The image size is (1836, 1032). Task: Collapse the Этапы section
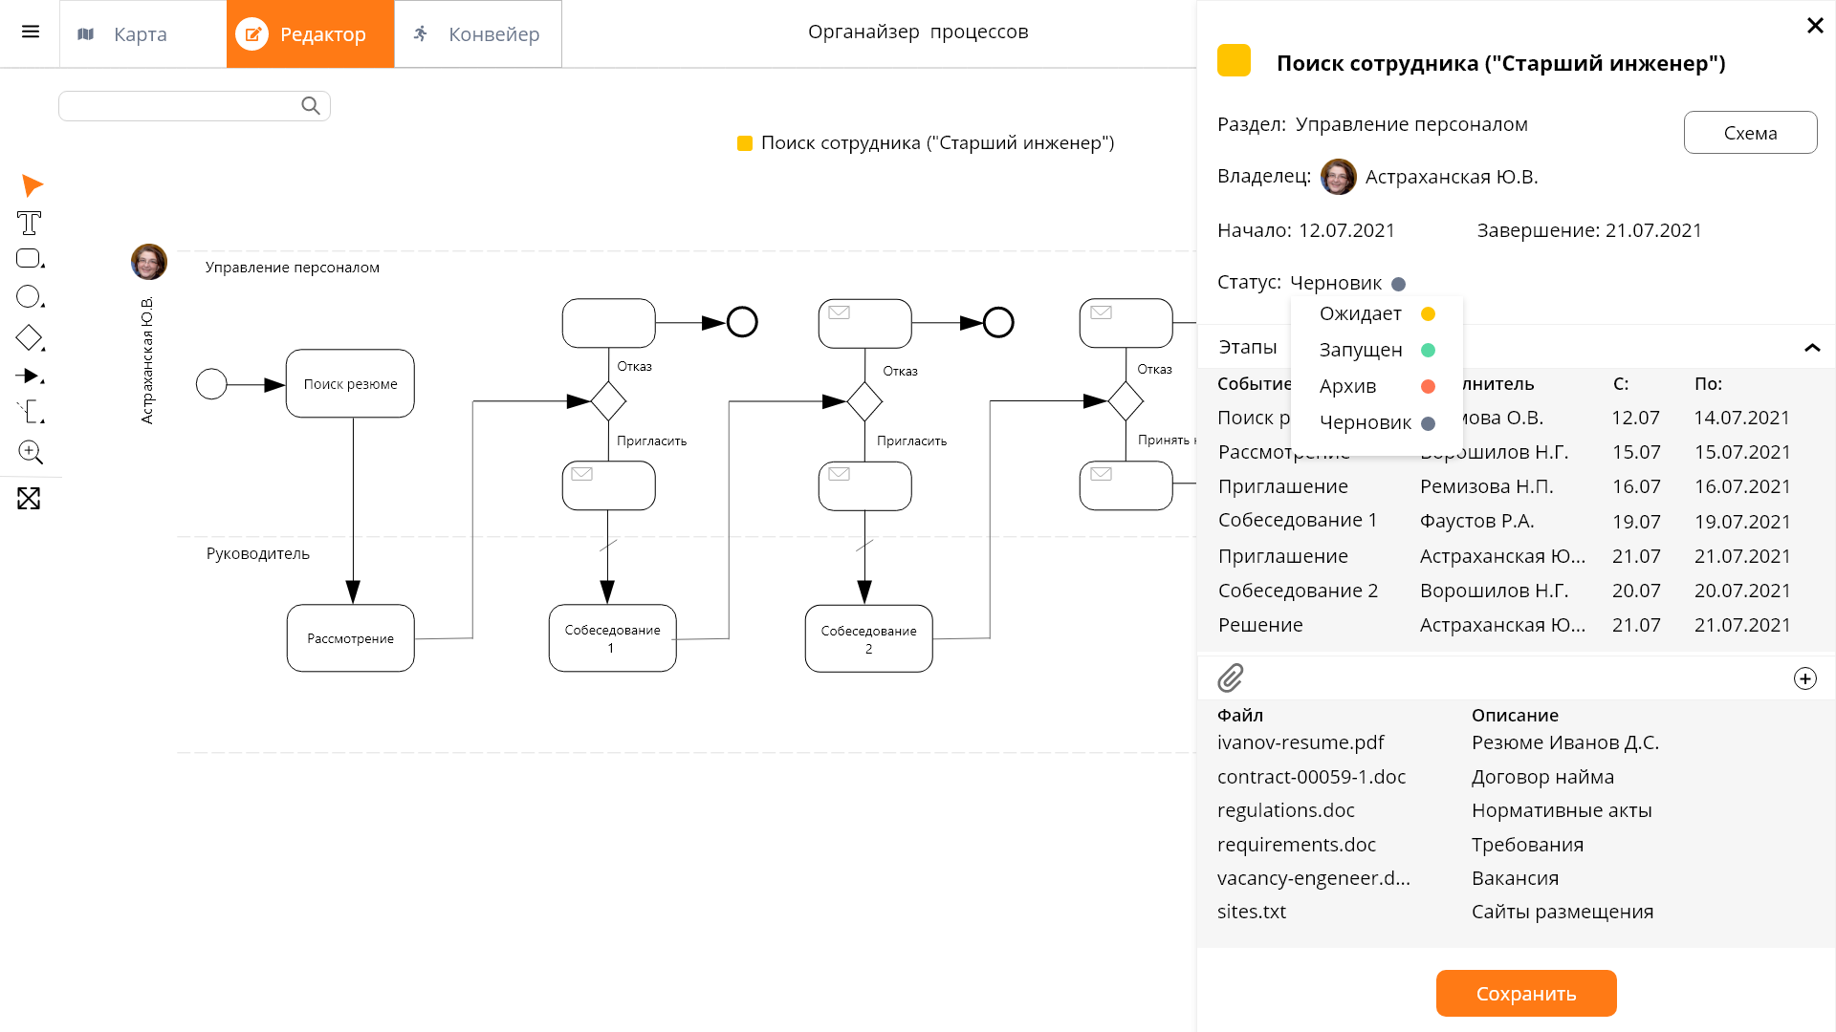tap(1811, 348)
